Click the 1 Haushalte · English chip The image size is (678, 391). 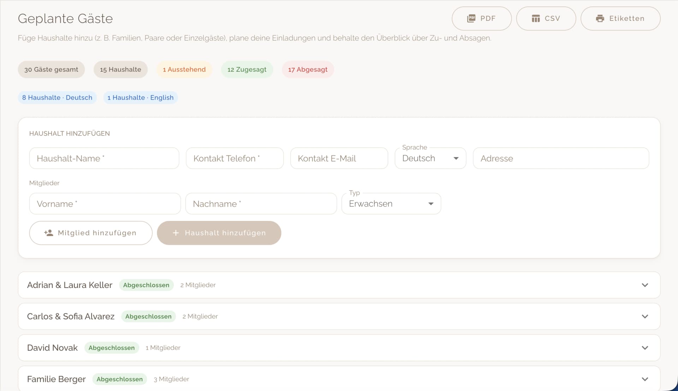click(x=140, y=98)
